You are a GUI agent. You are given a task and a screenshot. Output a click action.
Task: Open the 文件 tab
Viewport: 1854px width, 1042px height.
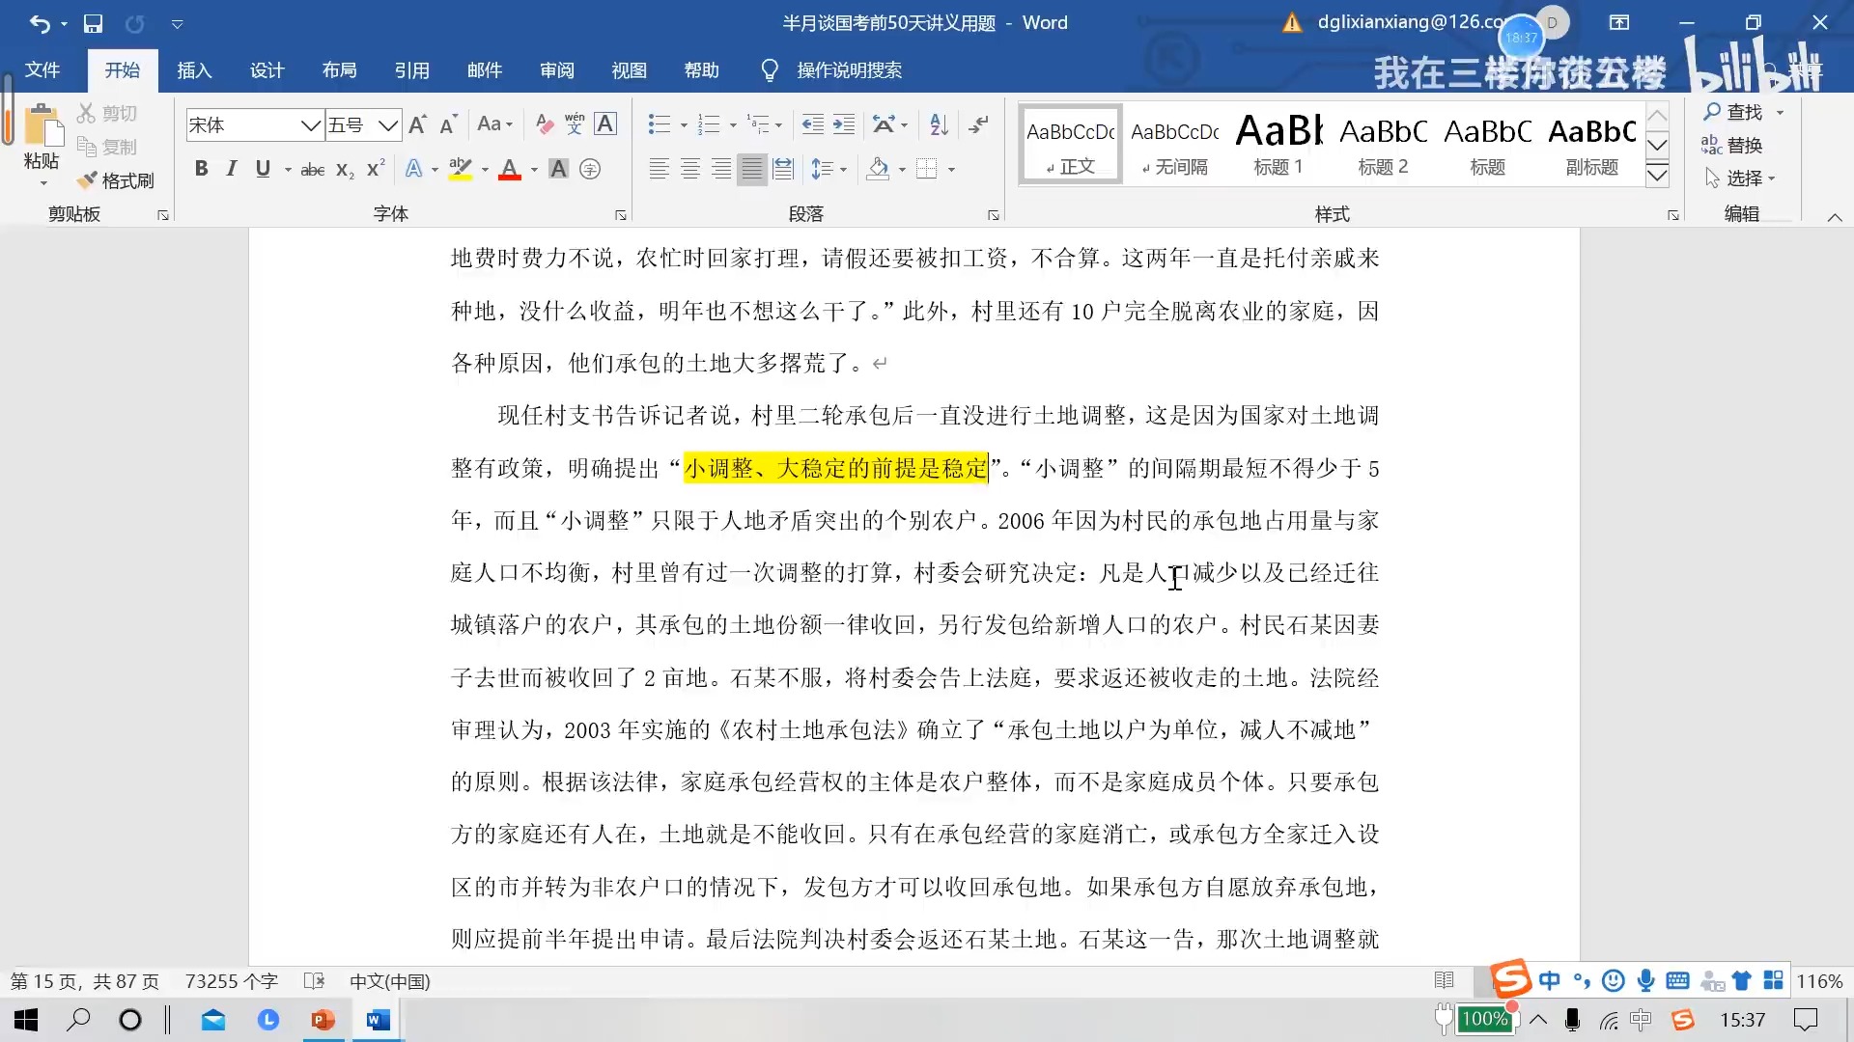pos(42,69)
